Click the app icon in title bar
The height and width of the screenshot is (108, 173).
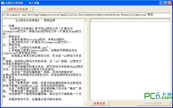pos(2,3)
